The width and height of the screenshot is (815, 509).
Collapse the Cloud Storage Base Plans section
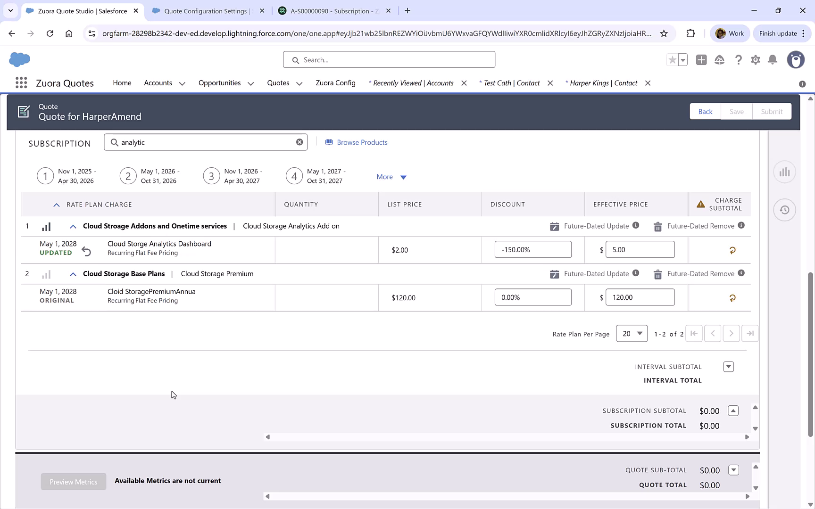click(73, 274)
